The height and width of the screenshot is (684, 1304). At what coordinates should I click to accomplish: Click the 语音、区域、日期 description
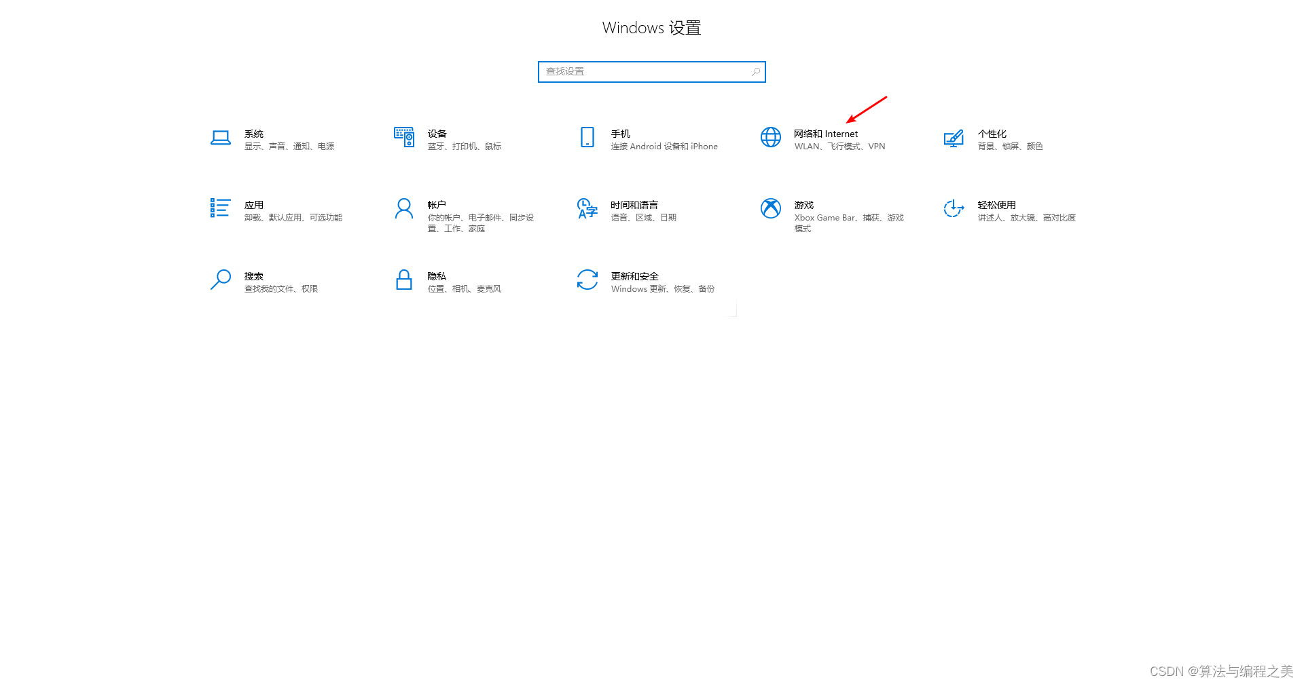pyautogui.click(x=644, y=218)
